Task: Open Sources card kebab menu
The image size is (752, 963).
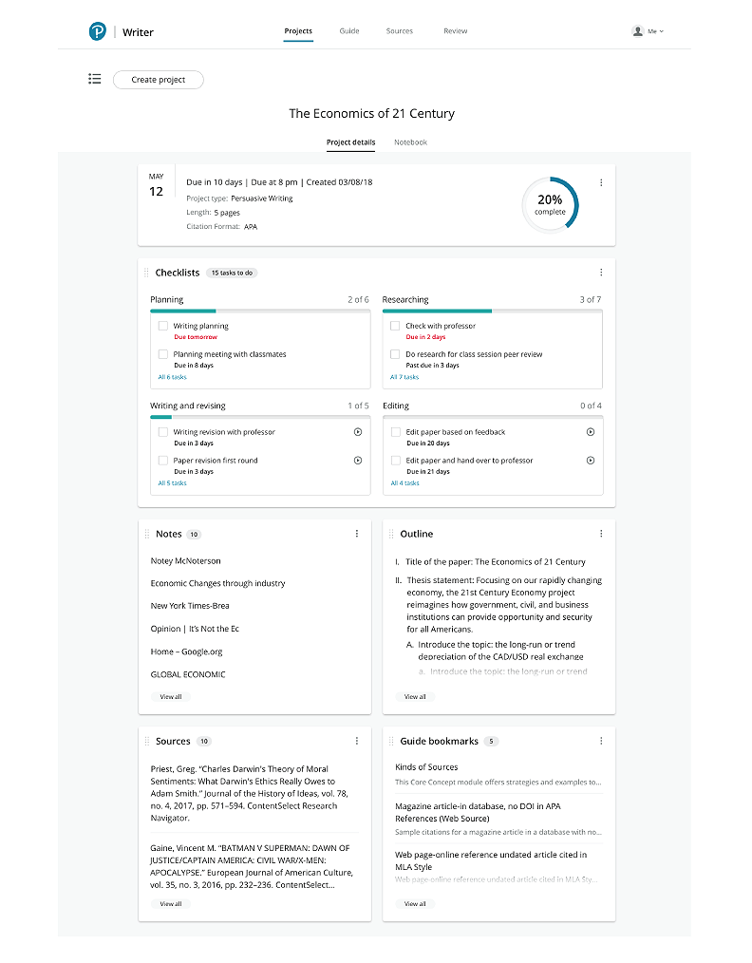Action: click(357, 742)
